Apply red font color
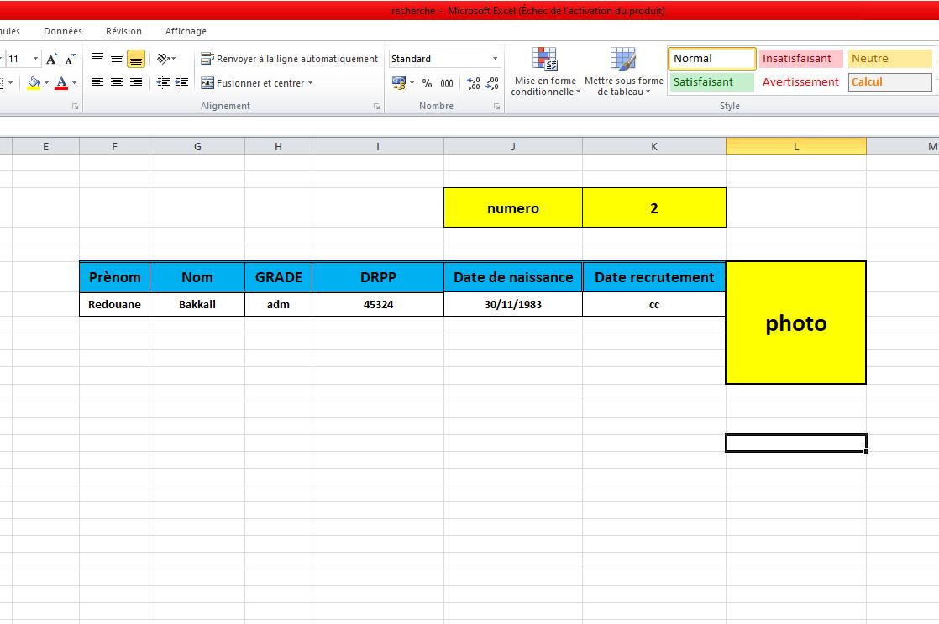The height and width of the screenshot is (624, 939). (61, 82)
